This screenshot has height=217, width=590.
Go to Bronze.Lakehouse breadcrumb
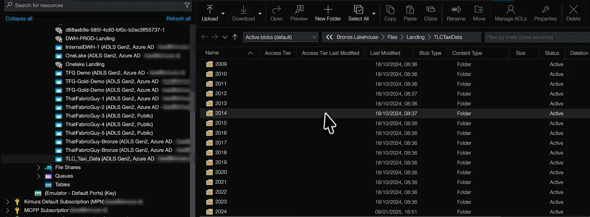(357, 37)
